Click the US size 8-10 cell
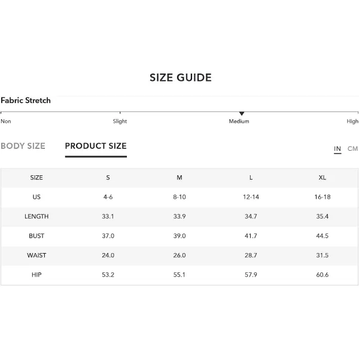Viewport: 359px width, 359px height. (180, 197)
